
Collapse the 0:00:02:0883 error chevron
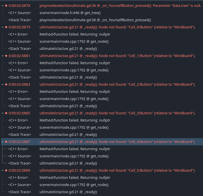(x=2, y=85)
